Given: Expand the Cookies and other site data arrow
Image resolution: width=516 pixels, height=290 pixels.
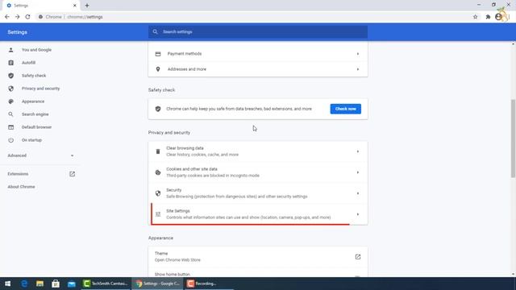Looking at the screenshot, I should point(358,172).
